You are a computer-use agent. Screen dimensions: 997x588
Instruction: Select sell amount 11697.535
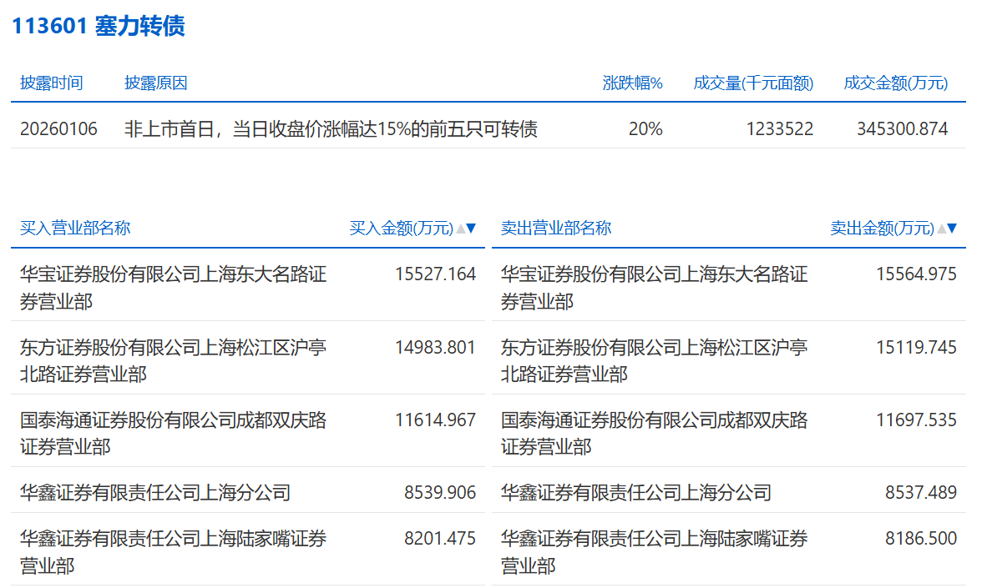[x=916, y=420]
